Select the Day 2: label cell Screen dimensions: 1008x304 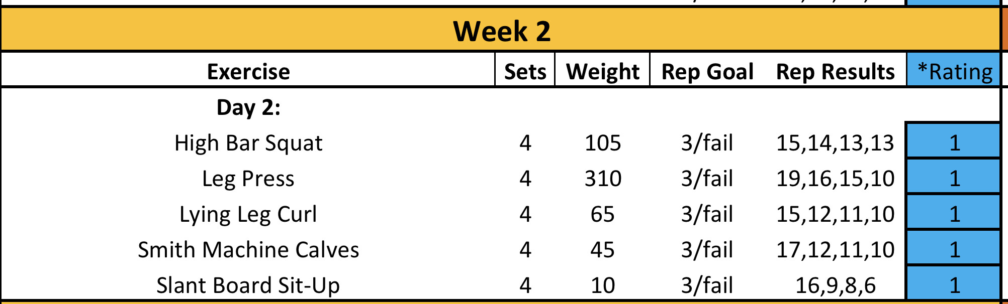pos(248,107)
